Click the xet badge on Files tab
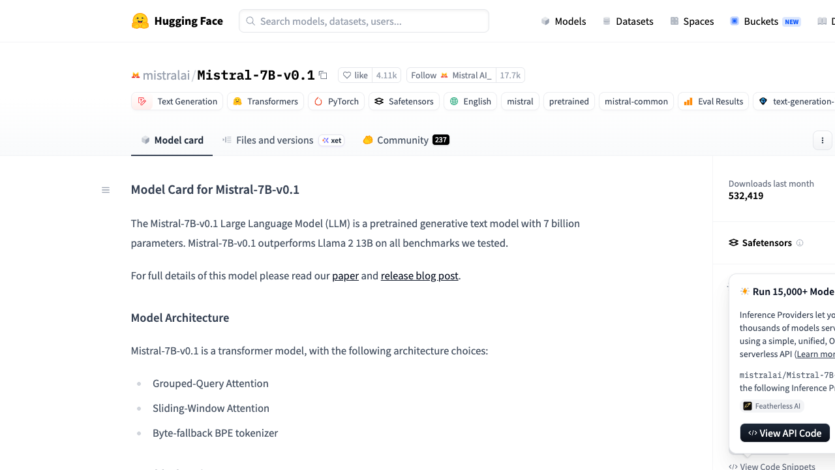This screenshot has width=835, height=470. [x=331, y=140]
